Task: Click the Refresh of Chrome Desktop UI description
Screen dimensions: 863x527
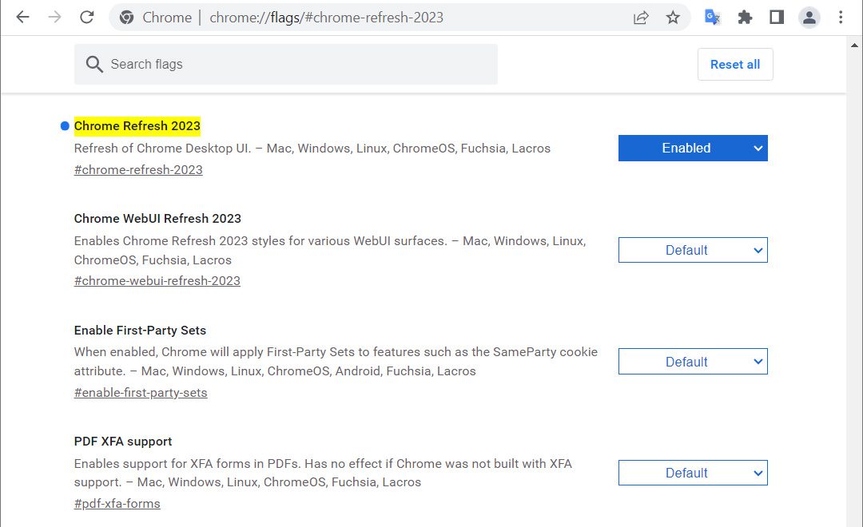Action: tap(312, 149)
